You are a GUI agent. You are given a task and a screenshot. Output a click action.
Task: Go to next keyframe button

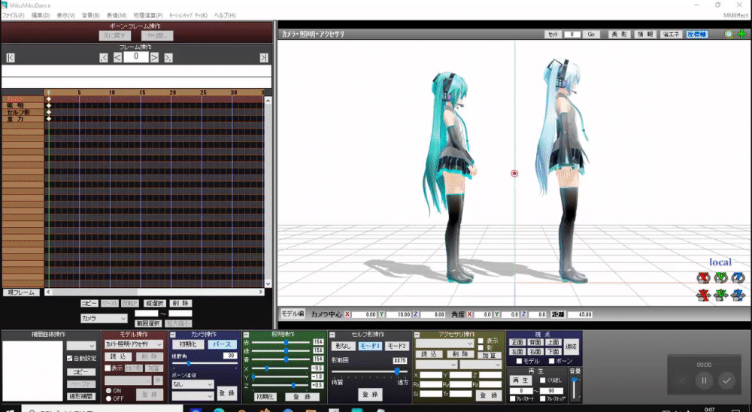pyautogui.click(x=168, y=58)
